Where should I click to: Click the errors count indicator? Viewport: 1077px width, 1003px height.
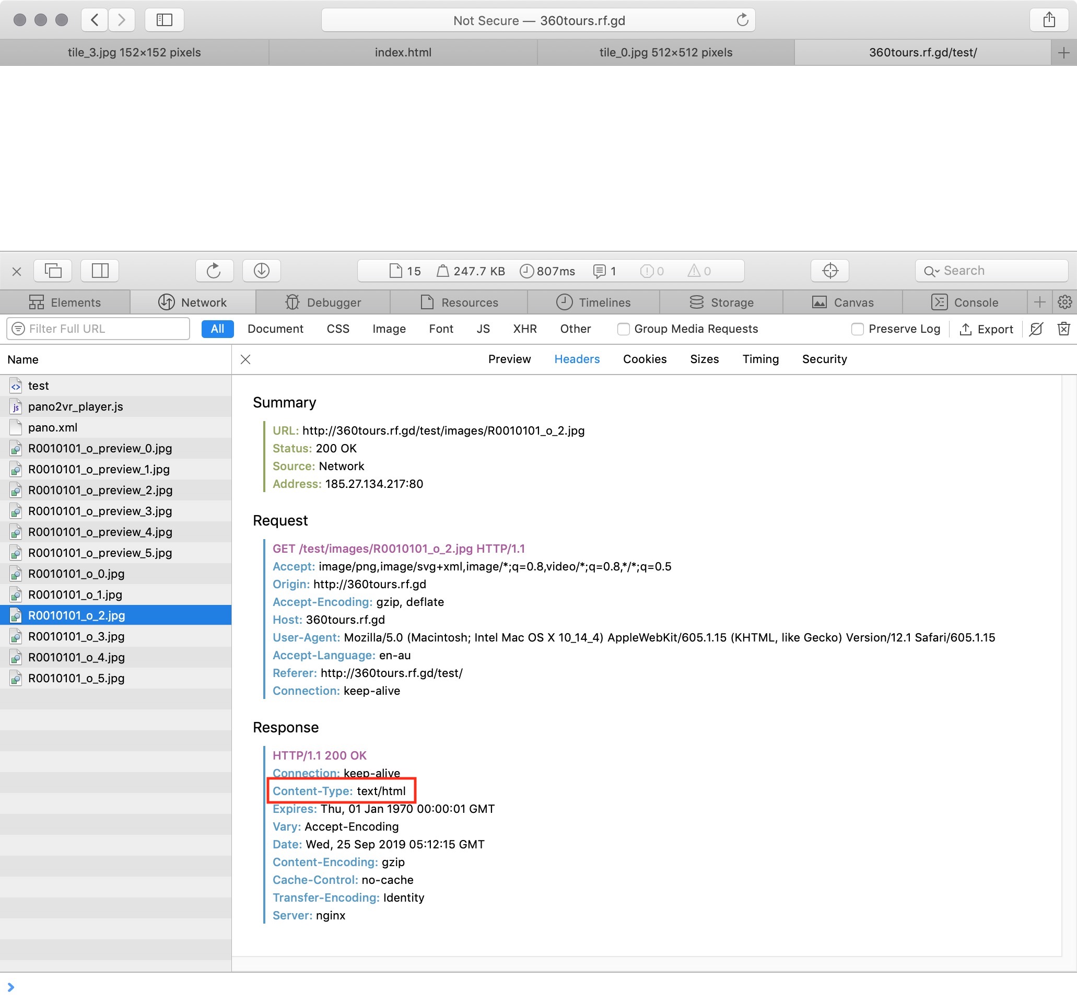pyautogui.click(x=651, y=271)
